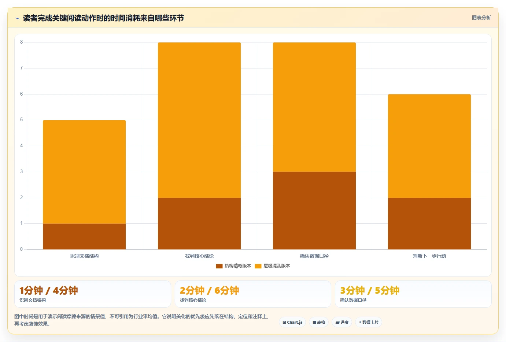Screen dimensions: 506x342
Task: Click the brown 结构清晰版本 legend color box
Action: [x=219, y=266]
